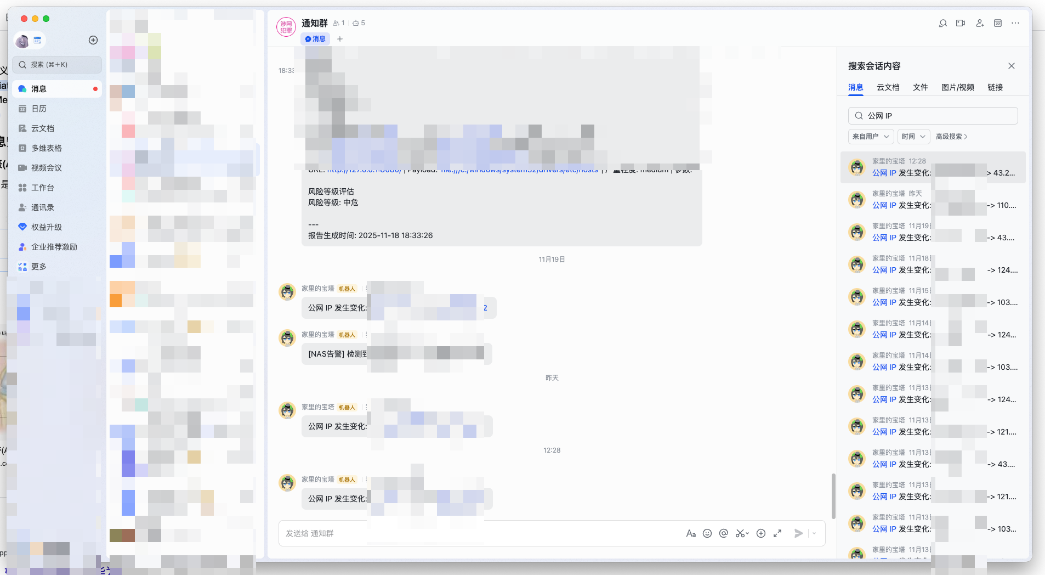Image resolution: width=1045 pixels, height=575 pixels.
Task: Add a member to the group
Action: click(x=980, y=23)
